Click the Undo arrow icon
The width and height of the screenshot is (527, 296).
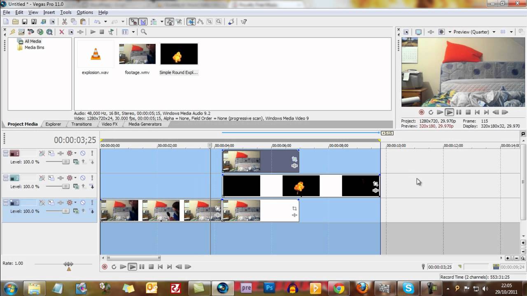(x=97, y=22)
